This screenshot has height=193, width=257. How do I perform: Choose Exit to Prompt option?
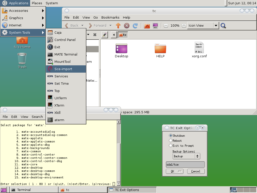coord(171,146)
